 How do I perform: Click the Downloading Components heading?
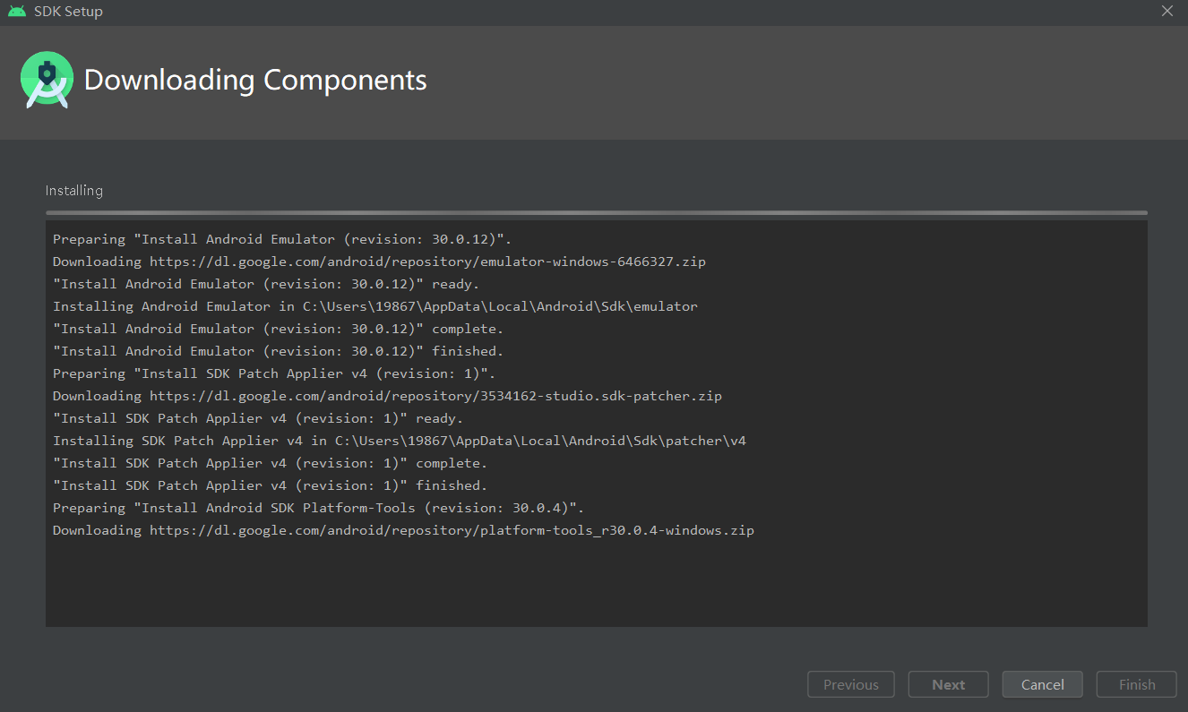click(x=255, y=81)
